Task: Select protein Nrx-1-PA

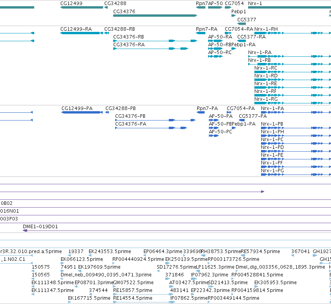Action: coord(272,108)
